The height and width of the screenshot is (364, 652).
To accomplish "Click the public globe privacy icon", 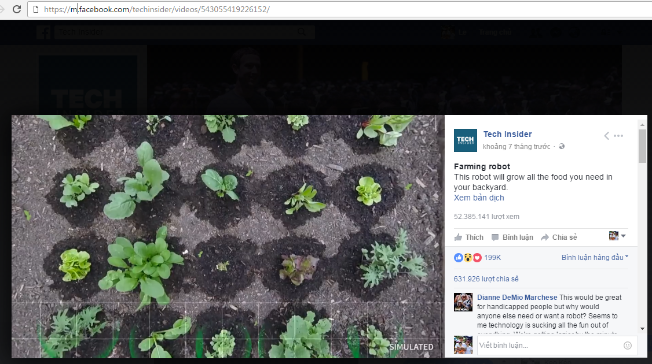I will click(x=562, y=147).
